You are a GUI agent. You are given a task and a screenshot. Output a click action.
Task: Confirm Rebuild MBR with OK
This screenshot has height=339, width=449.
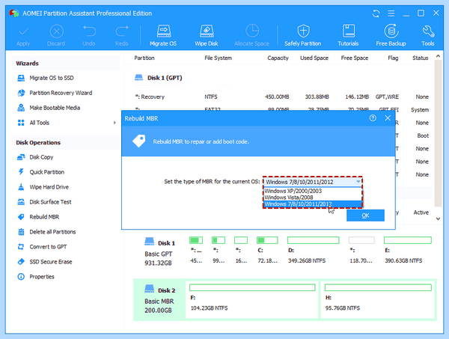(365, 216)
